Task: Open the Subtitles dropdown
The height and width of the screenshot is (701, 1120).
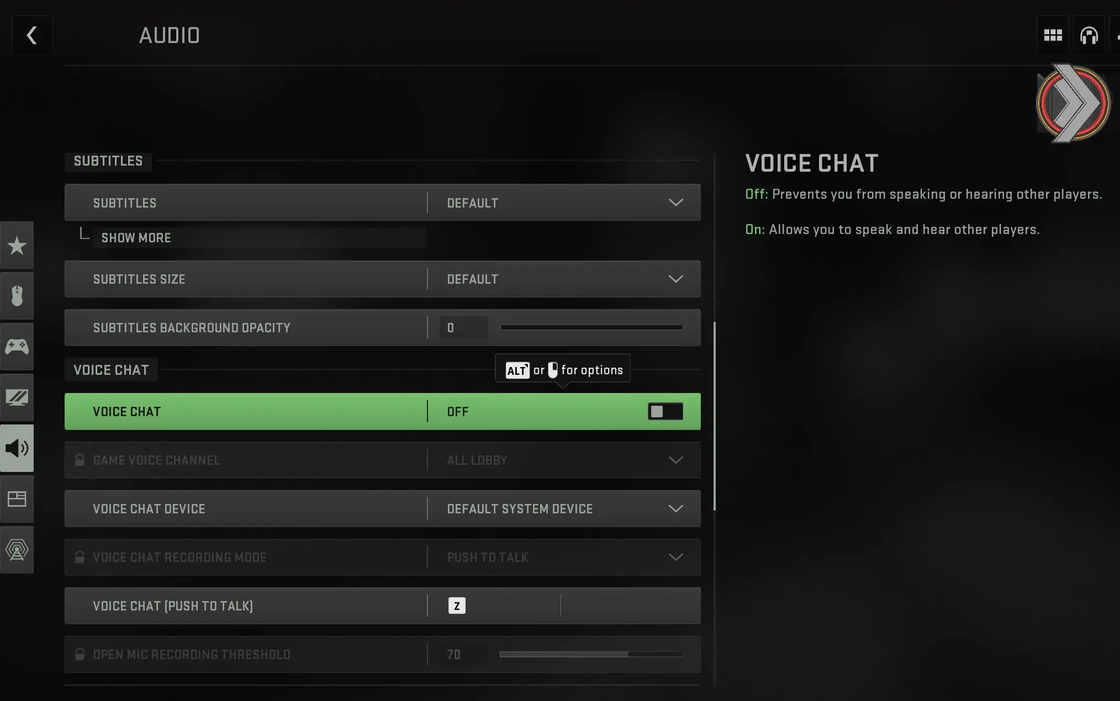Action: (x=563, y=203)
